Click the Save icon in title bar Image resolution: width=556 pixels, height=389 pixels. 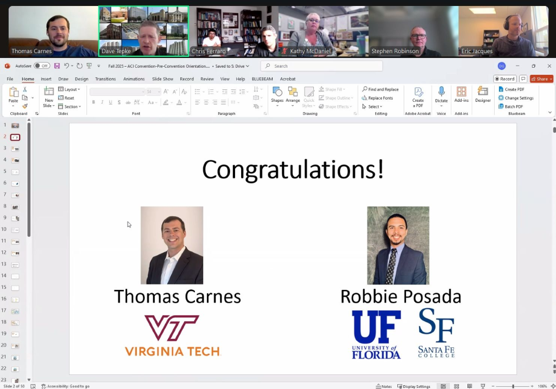point(57,66)
